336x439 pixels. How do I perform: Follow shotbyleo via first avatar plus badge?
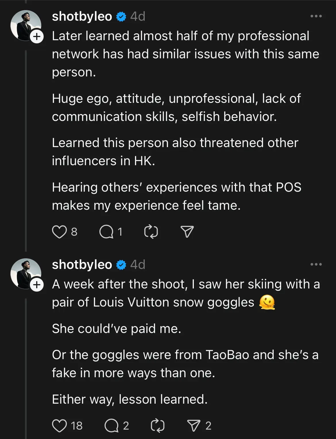(x=37, y=36)
